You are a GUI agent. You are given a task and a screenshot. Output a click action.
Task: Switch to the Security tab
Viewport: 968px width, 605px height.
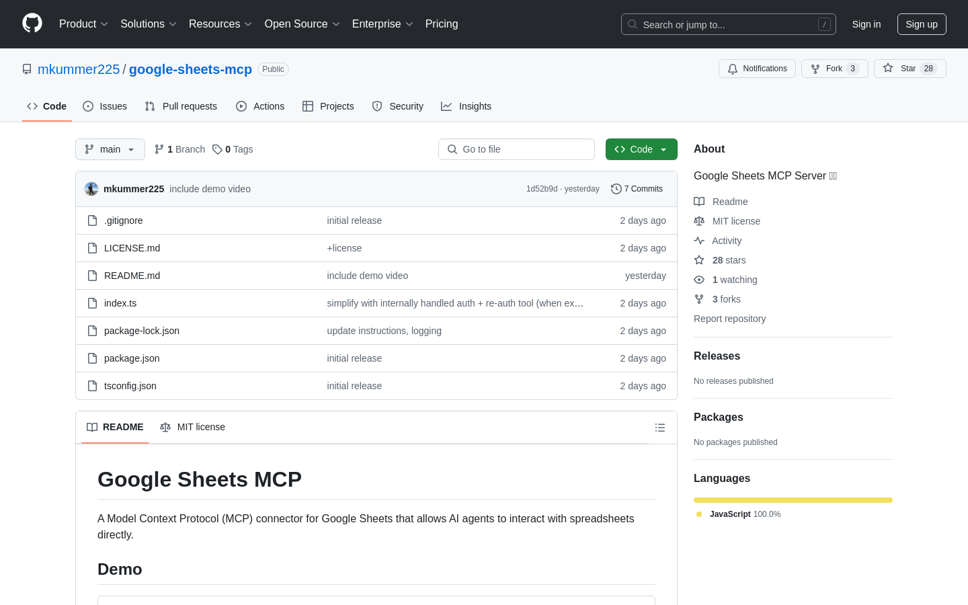click(x=398, y=106)
